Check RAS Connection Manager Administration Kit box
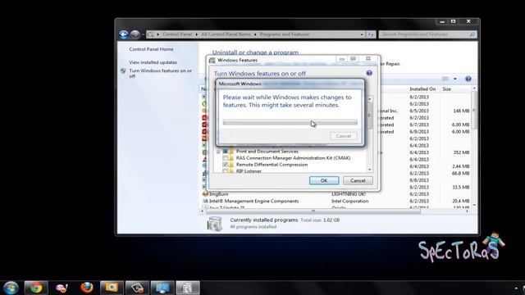The width and height of the screenshot is (525, 295). click(225, 158)
